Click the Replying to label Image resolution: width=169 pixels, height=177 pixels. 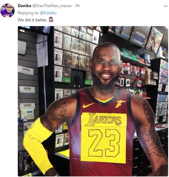(x=28, y=13)
